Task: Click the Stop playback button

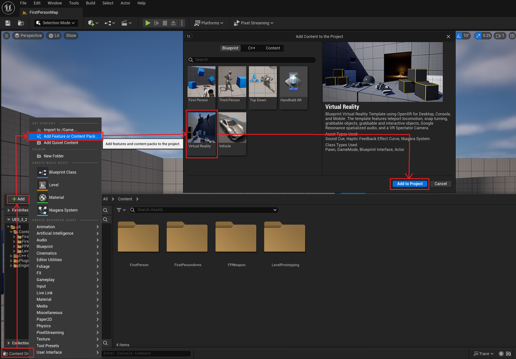Action: [x=165, y=23]
